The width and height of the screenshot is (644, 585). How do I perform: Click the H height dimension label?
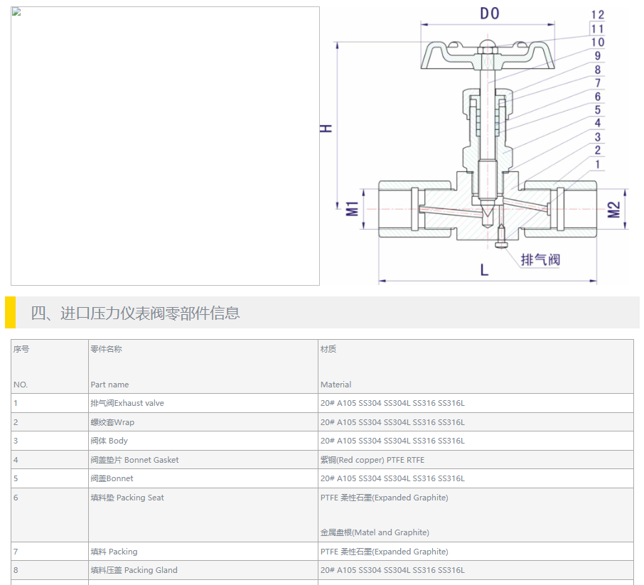(x=326, y=128)
